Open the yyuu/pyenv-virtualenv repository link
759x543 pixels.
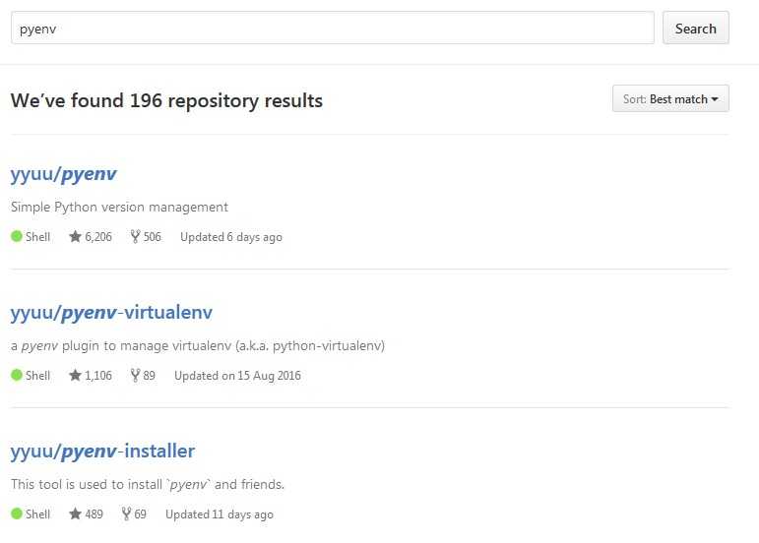click(x=111, y=313)
